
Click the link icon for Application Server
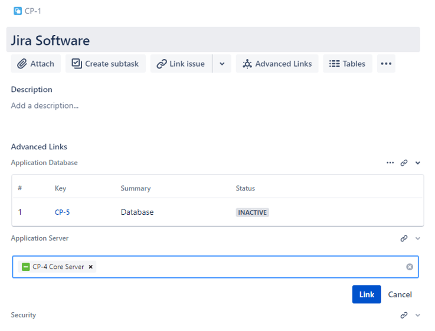(x=404, y=238)
